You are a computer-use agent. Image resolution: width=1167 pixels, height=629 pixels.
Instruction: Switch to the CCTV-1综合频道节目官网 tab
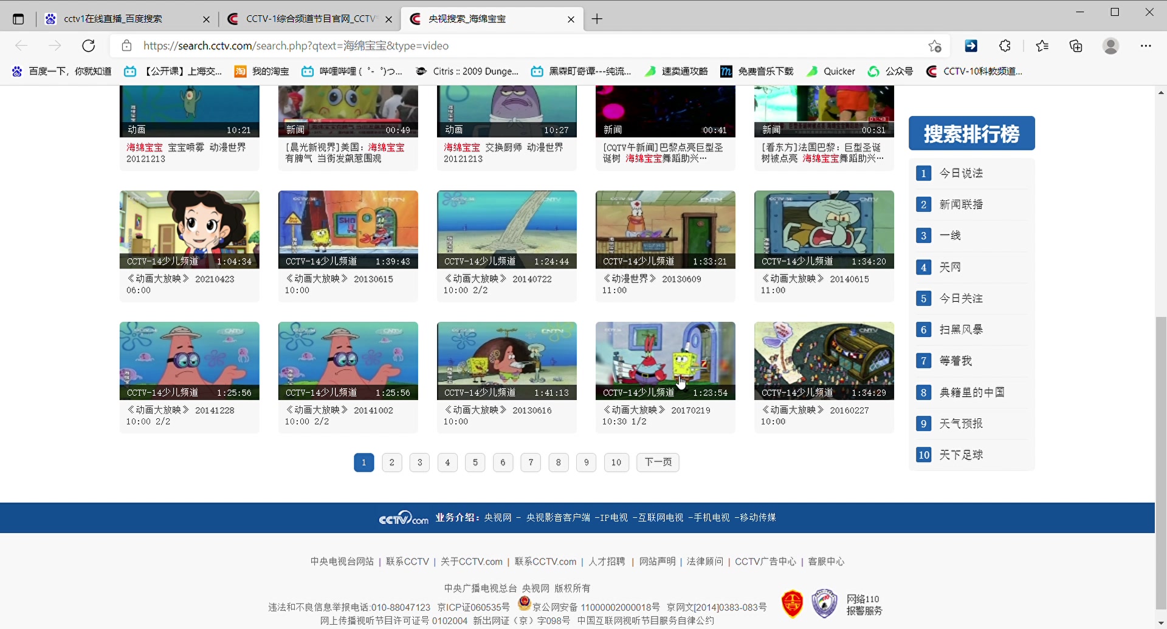click(310, 19)
